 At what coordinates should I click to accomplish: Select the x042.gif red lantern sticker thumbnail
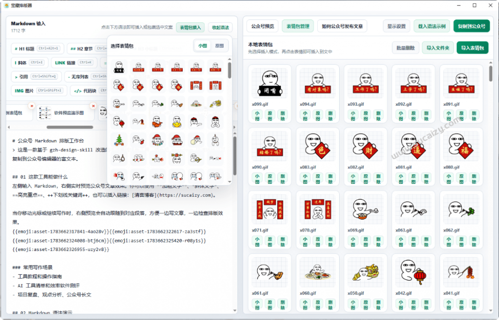[x=413, y=273]
